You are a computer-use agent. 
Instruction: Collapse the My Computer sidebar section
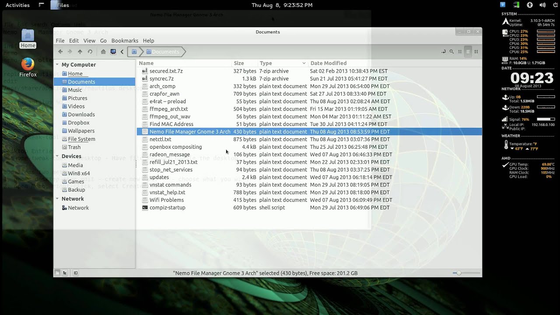57,64
